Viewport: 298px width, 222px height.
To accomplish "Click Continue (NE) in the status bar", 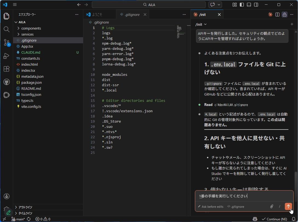I will [x=275, y=219].
